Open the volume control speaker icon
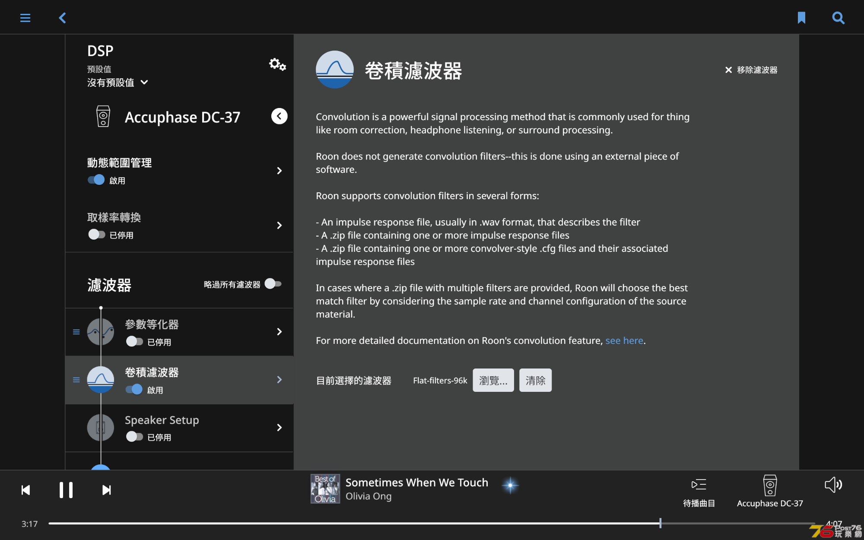 (x=833, y=485)
